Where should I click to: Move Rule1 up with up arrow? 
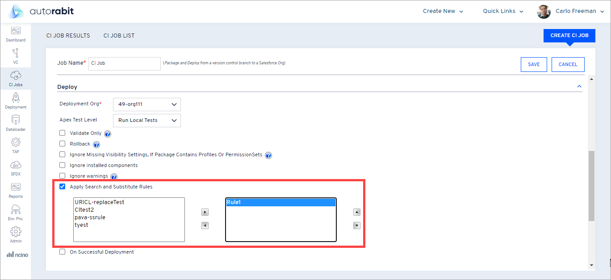[x=357, y=212]
